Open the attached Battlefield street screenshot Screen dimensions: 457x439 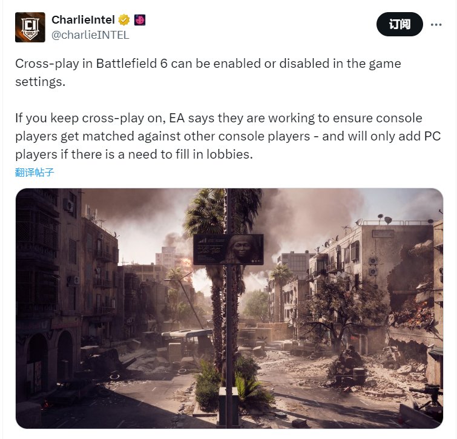click(x=229, y=308)
